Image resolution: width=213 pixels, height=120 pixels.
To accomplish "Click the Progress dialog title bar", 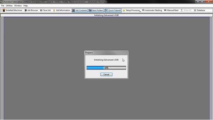I will coord(106,53).
